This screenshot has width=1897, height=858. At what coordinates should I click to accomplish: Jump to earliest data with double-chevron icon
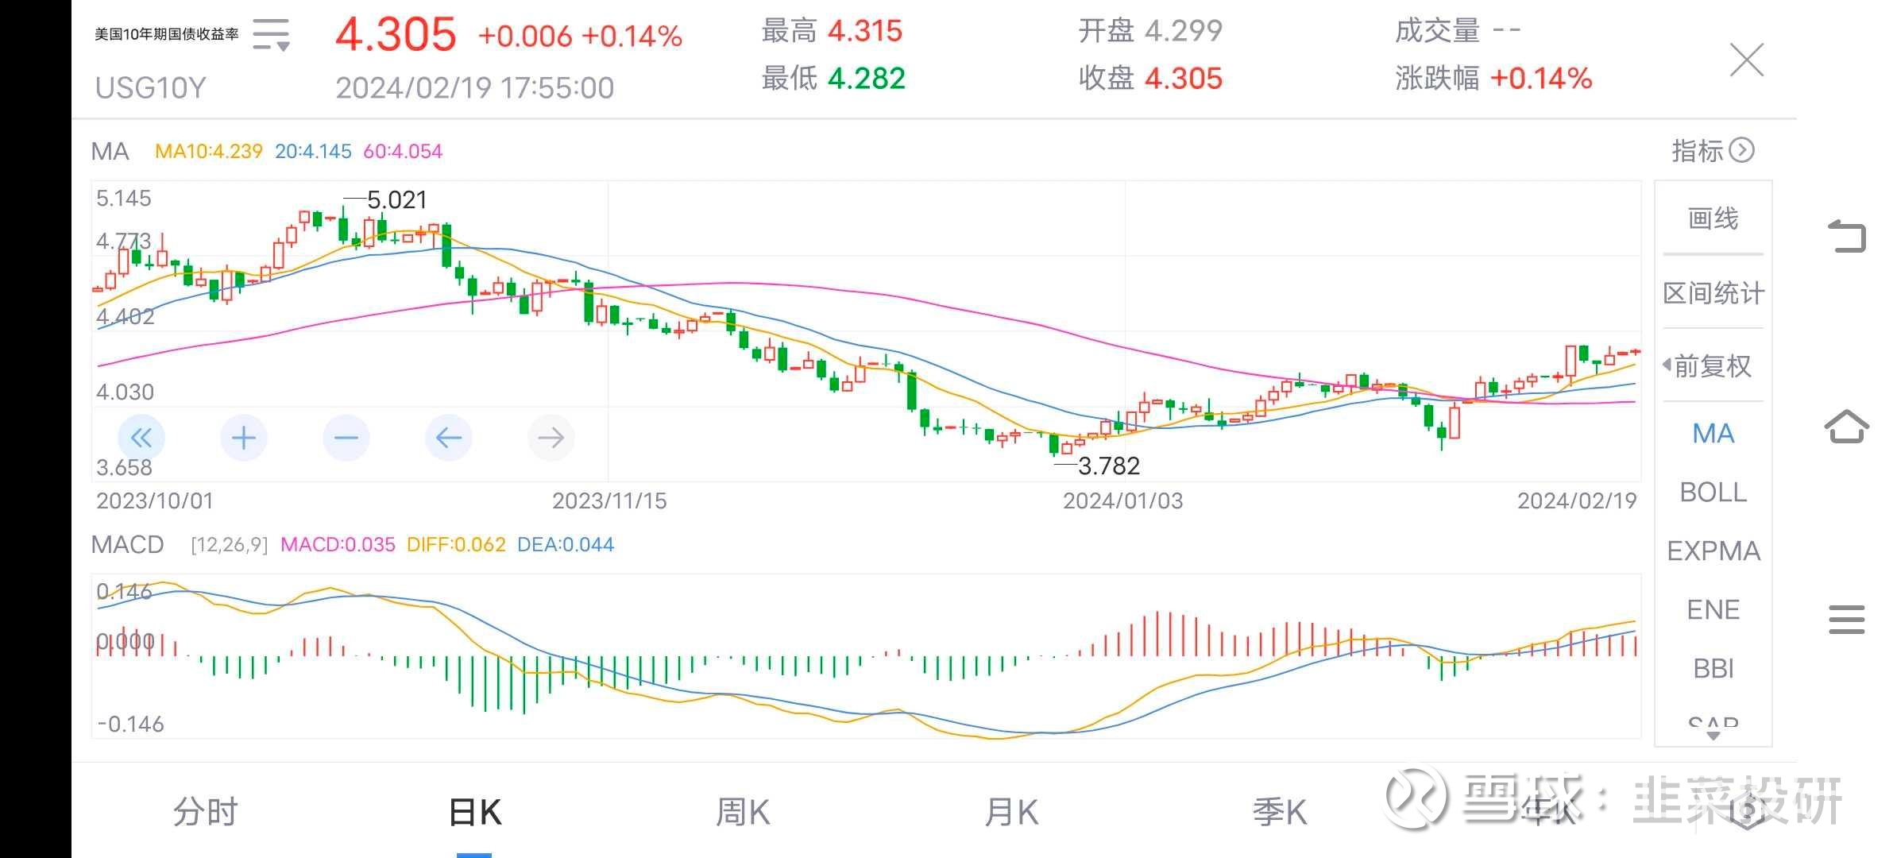[x=141, y=437]
